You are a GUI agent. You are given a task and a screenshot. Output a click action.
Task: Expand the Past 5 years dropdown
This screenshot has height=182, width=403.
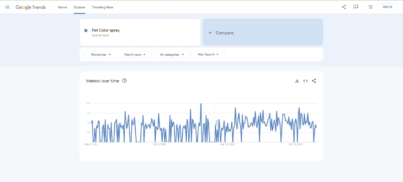pos(135,55)
